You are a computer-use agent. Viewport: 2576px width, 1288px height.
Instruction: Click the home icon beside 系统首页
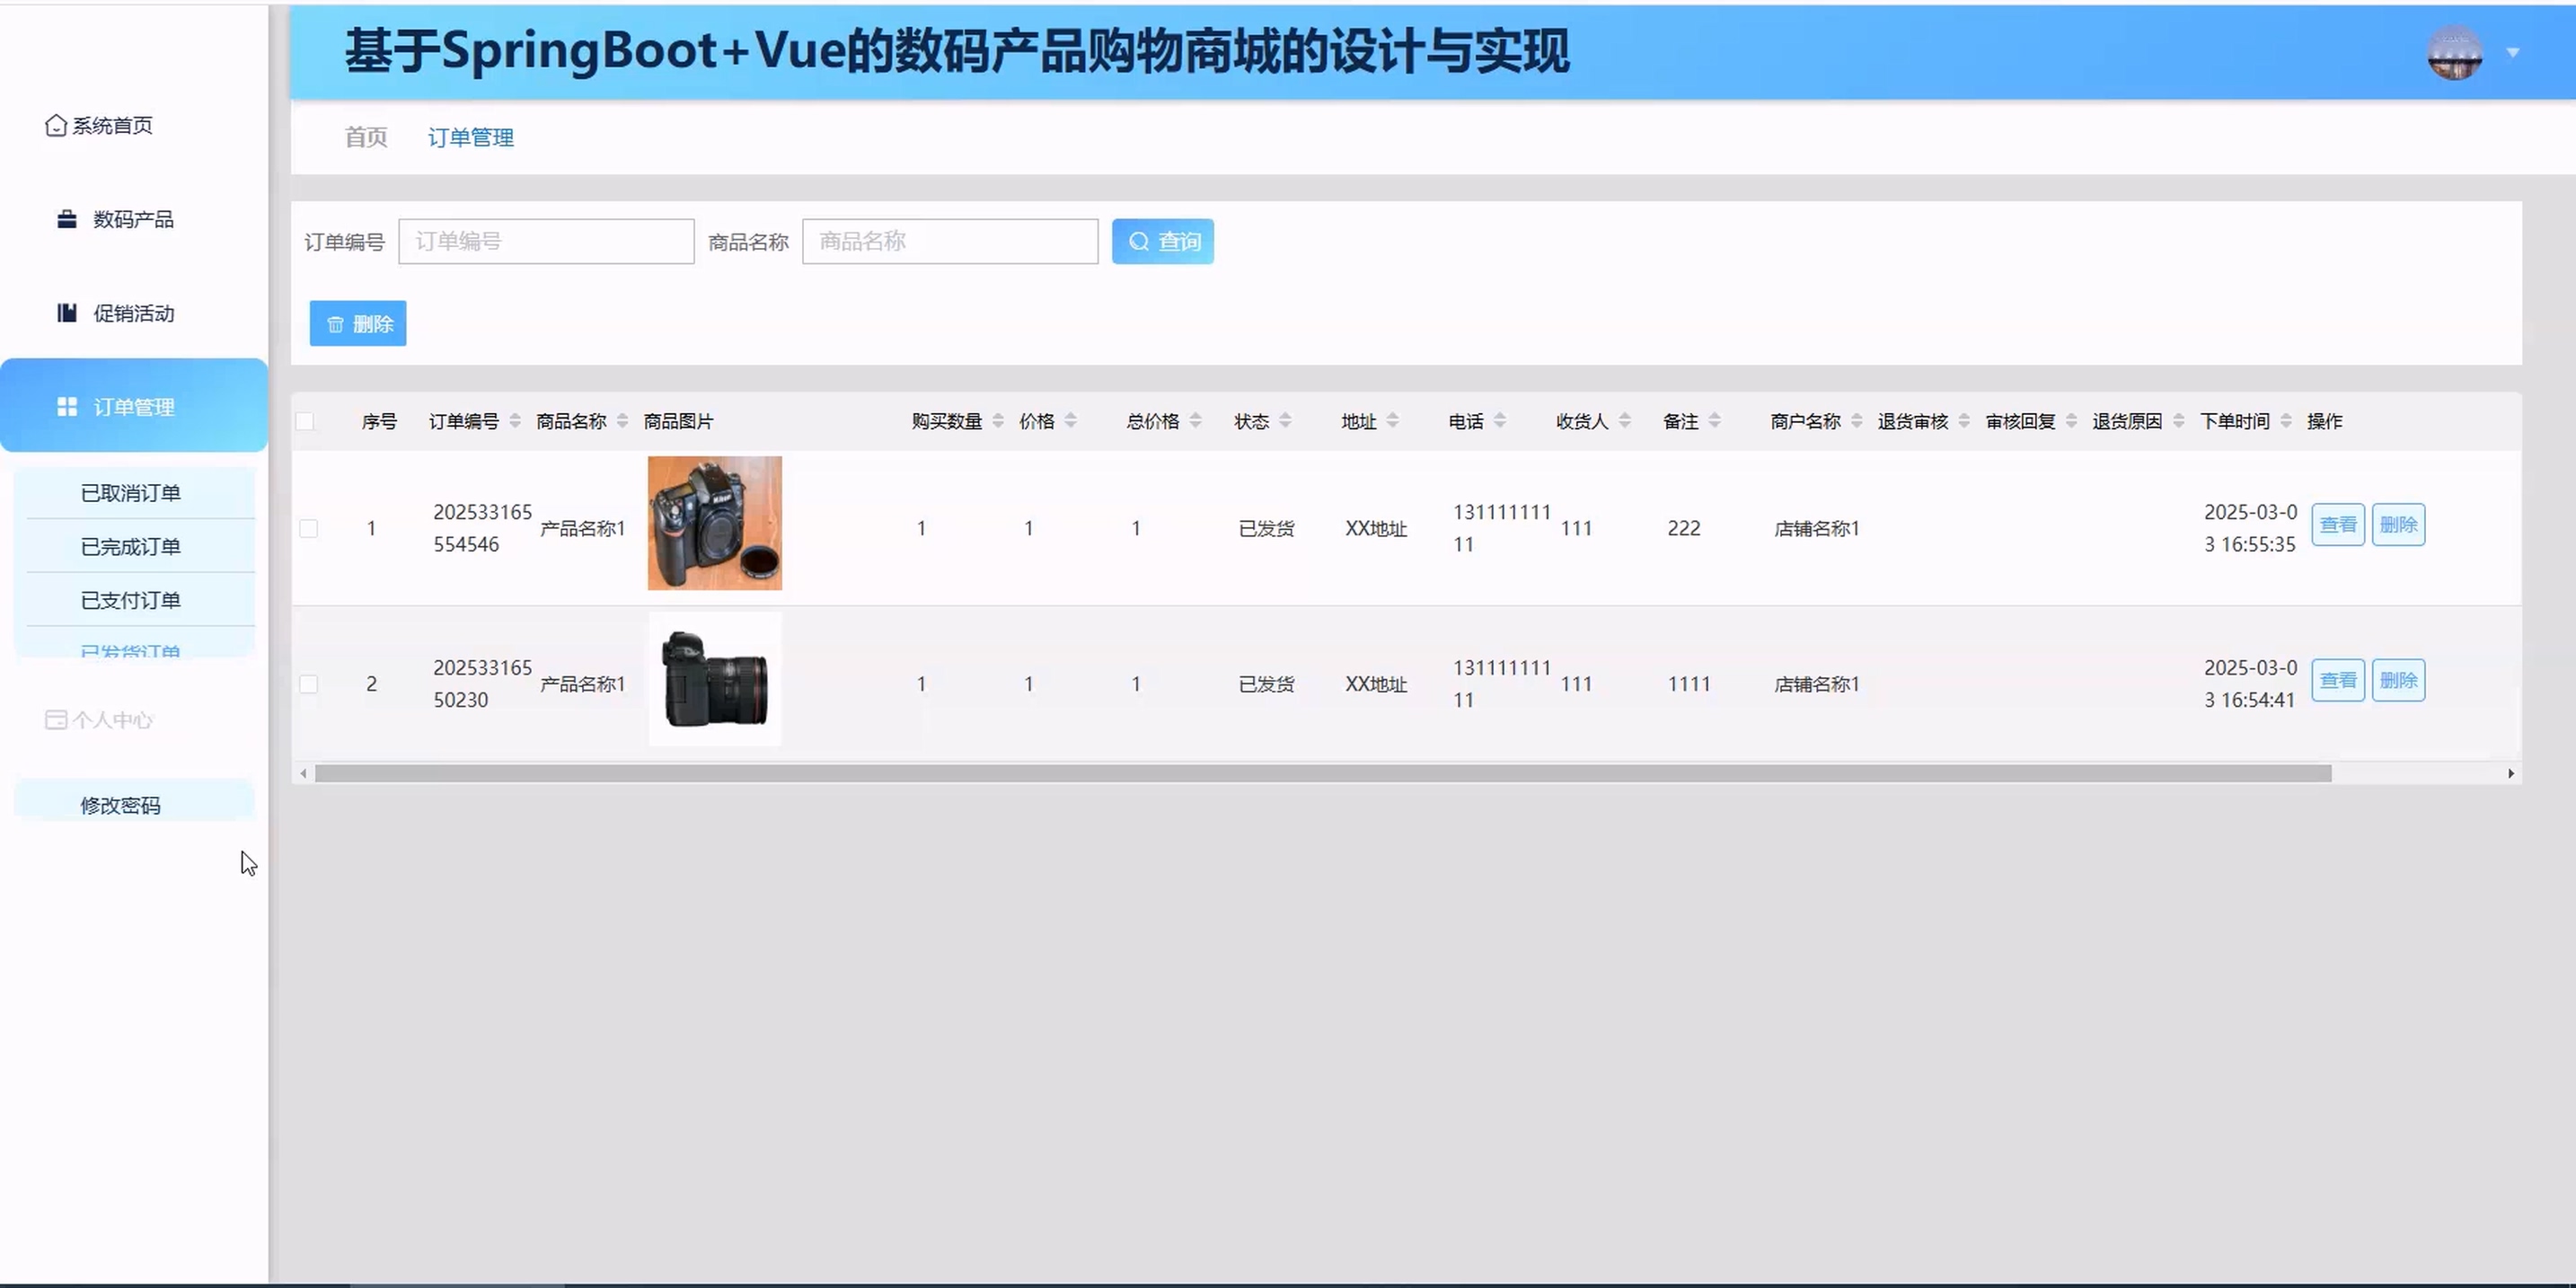pyautogui.click(x=56, y=125)
